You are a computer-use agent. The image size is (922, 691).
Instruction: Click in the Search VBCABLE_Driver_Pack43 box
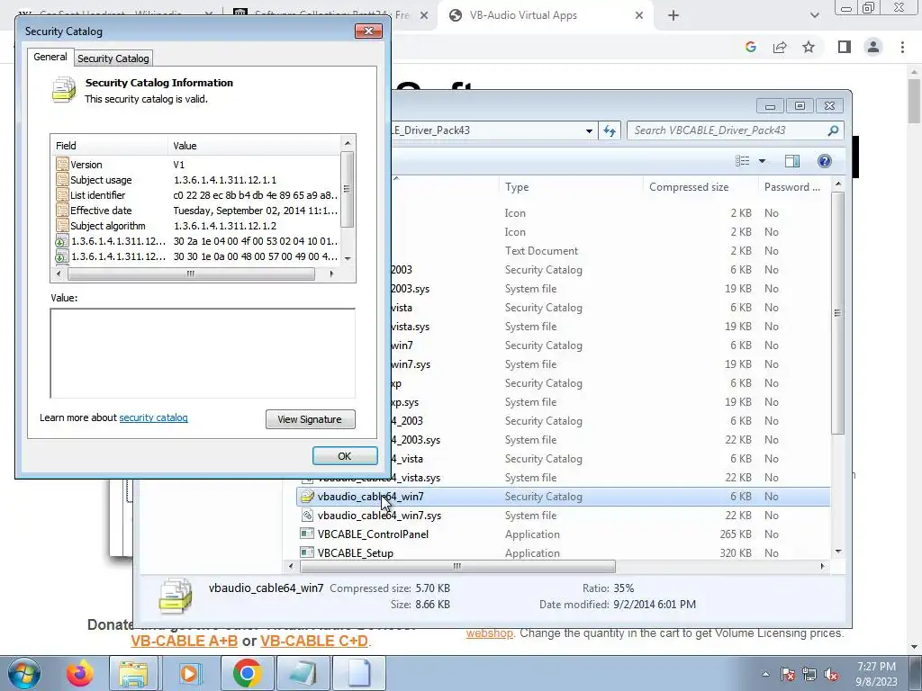click(728, 130)
